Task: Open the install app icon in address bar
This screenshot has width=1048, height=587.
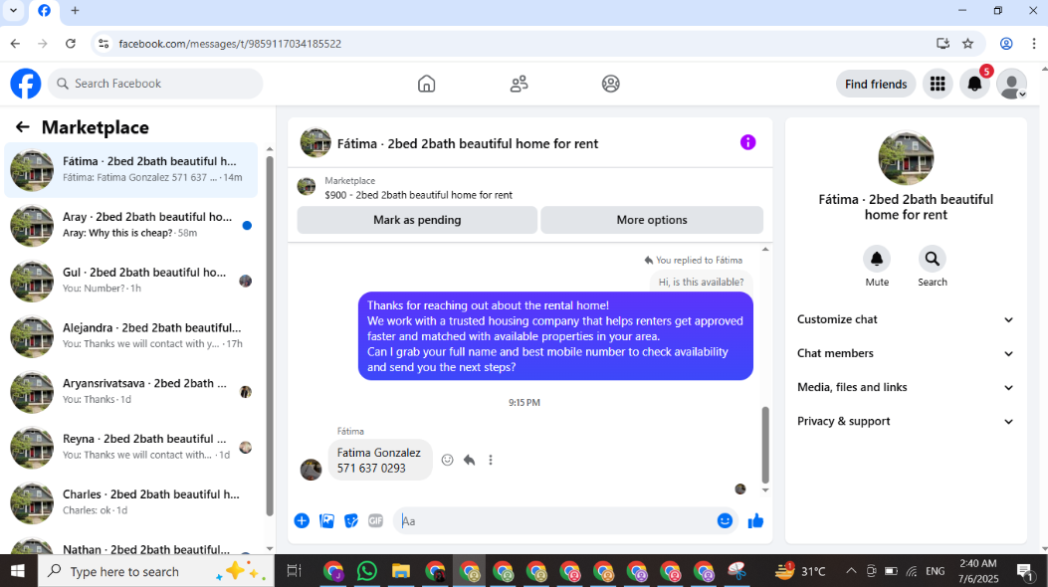Action: (x=943, y=44)
